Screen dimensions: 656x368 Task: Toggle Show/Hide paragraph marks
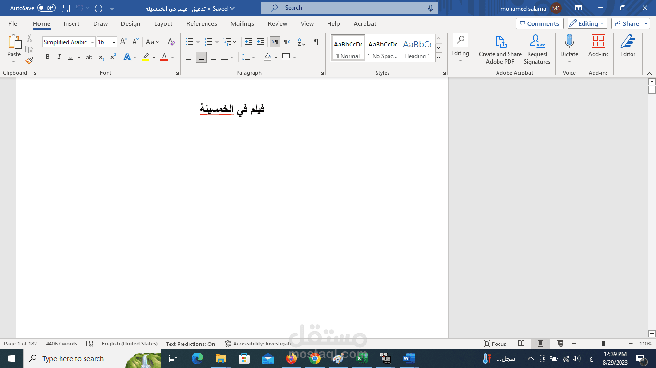(316, 42)
